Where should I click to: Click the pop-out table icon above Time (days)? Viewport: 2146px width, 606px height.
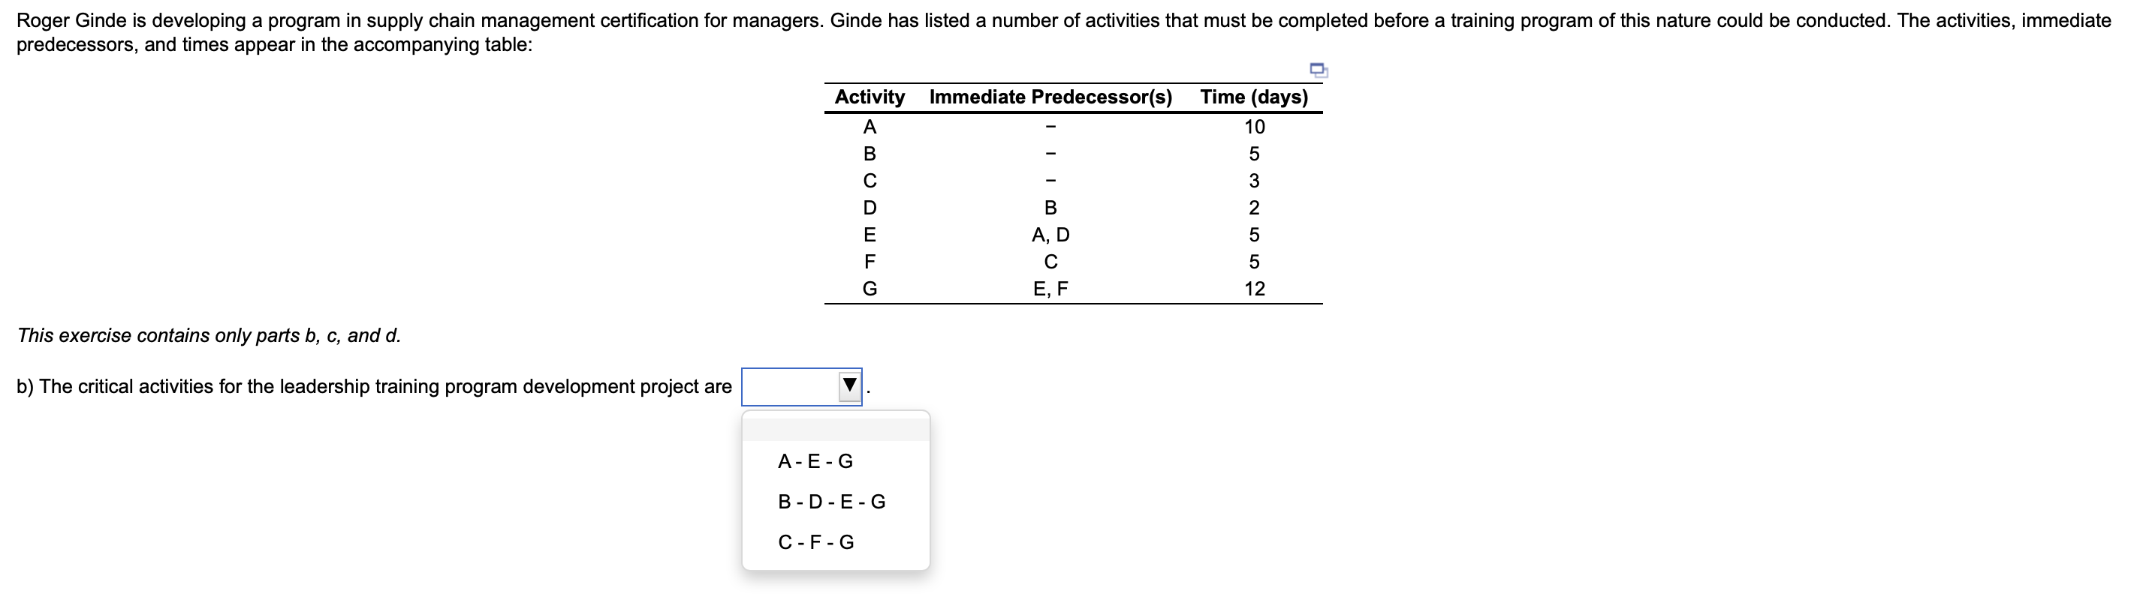1319,71
